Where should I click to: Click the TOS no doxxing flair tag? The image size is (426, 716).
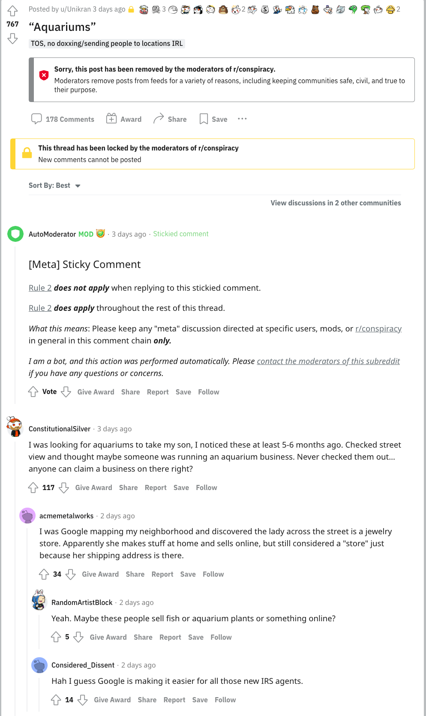click(x=106, y=43)
